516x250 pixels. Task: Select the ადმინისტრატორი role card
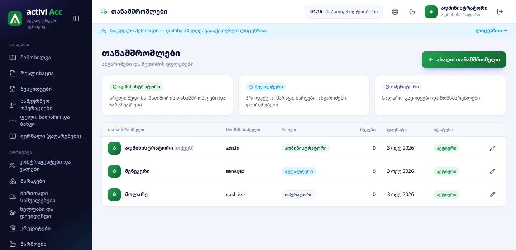click(167, 95)
